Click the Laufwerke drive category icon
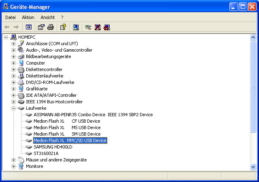This screenshot has width=259, height=182. coord(21,108)
